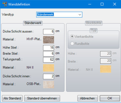121x103 pixels.
Task: Click the Dicke Schicht aussen input field
Action: point(49,32)
